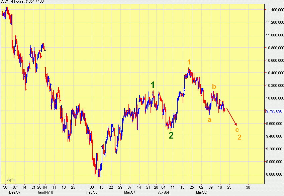Click the Mär/07 month marker
284x196 pixels.
click(129, 192)
